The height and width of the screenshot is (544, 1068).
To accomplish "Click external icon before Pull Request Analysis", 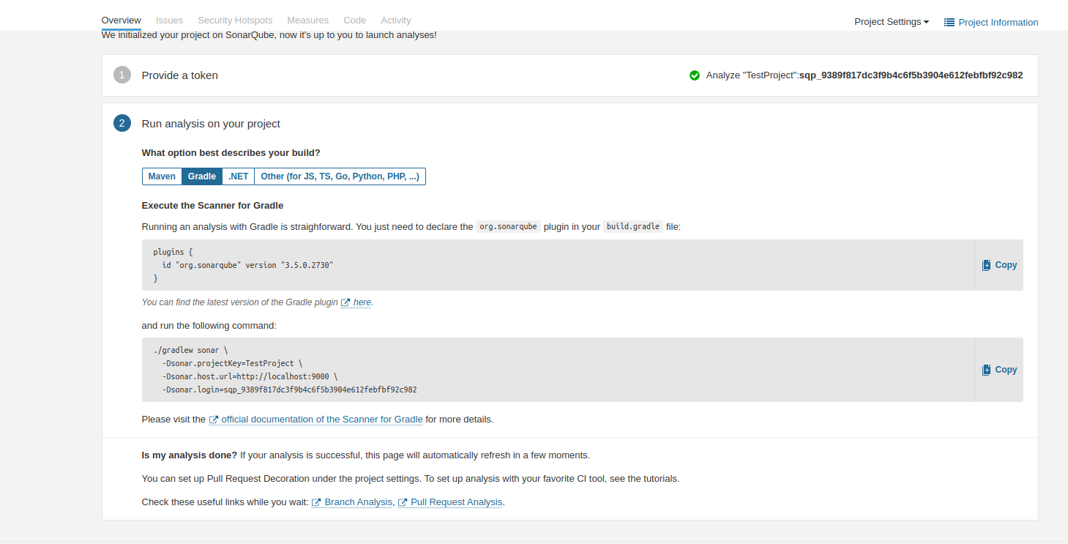I will coord(403,502).
